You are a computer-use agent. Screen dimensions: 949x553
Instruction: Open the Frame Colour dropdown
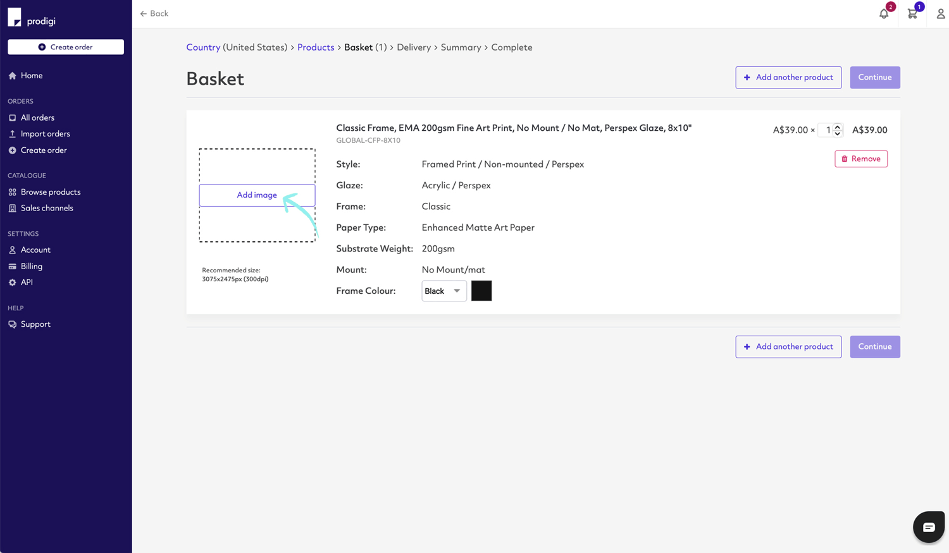pyautogui.click(x=443, y=291)
